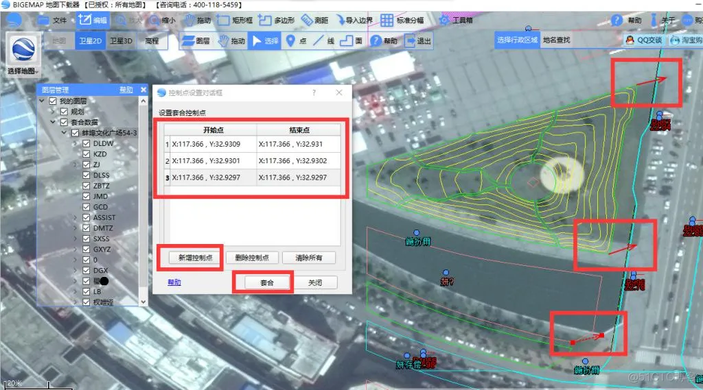Toggle the 套合数据 layer checkbox

(x=64, y=122)
